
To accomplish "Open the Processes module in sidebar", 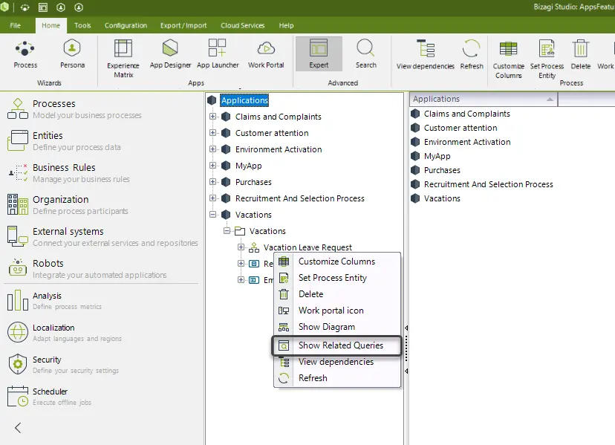I will point(74,109).
